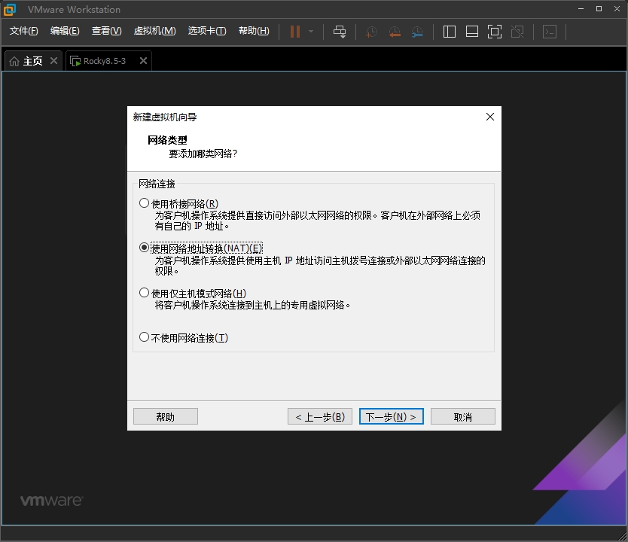Viewport: 628px width, 542px height.
Task: Open the 查看(V) menu
Action: [x=106, y=31]
